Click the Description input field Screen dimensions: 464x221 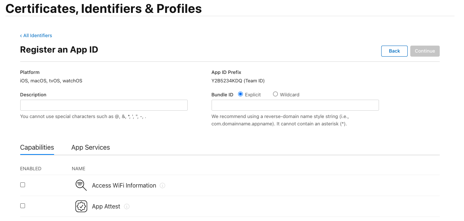104,105
